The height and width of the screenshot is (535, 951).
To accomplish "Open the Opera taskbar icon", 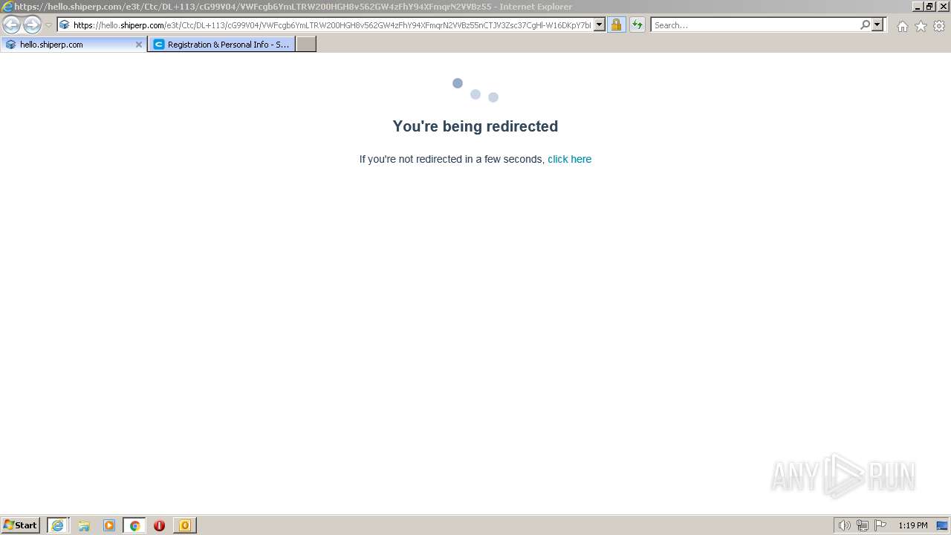I will (x=159, y=525).
